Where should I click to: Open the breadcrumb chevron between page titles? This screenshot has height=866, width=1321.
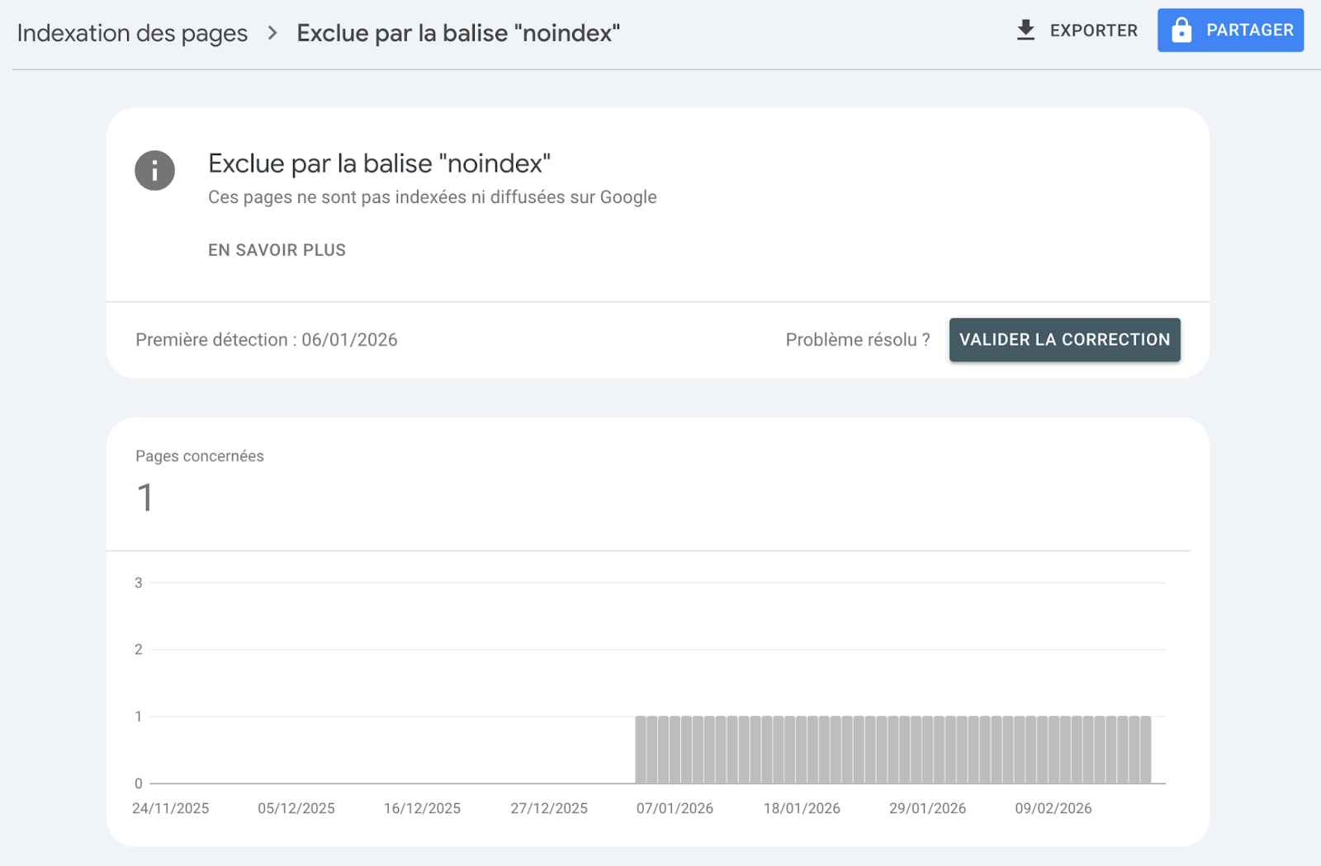pyautogui.click(x=272, y=34)
